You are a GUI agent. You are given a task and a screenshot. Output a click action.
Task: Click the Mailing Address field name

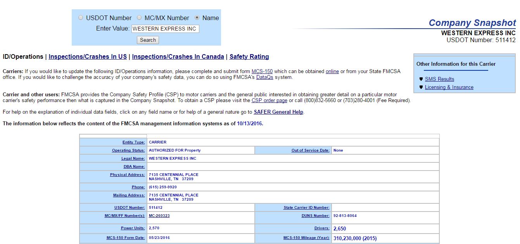tap(129, 195)
